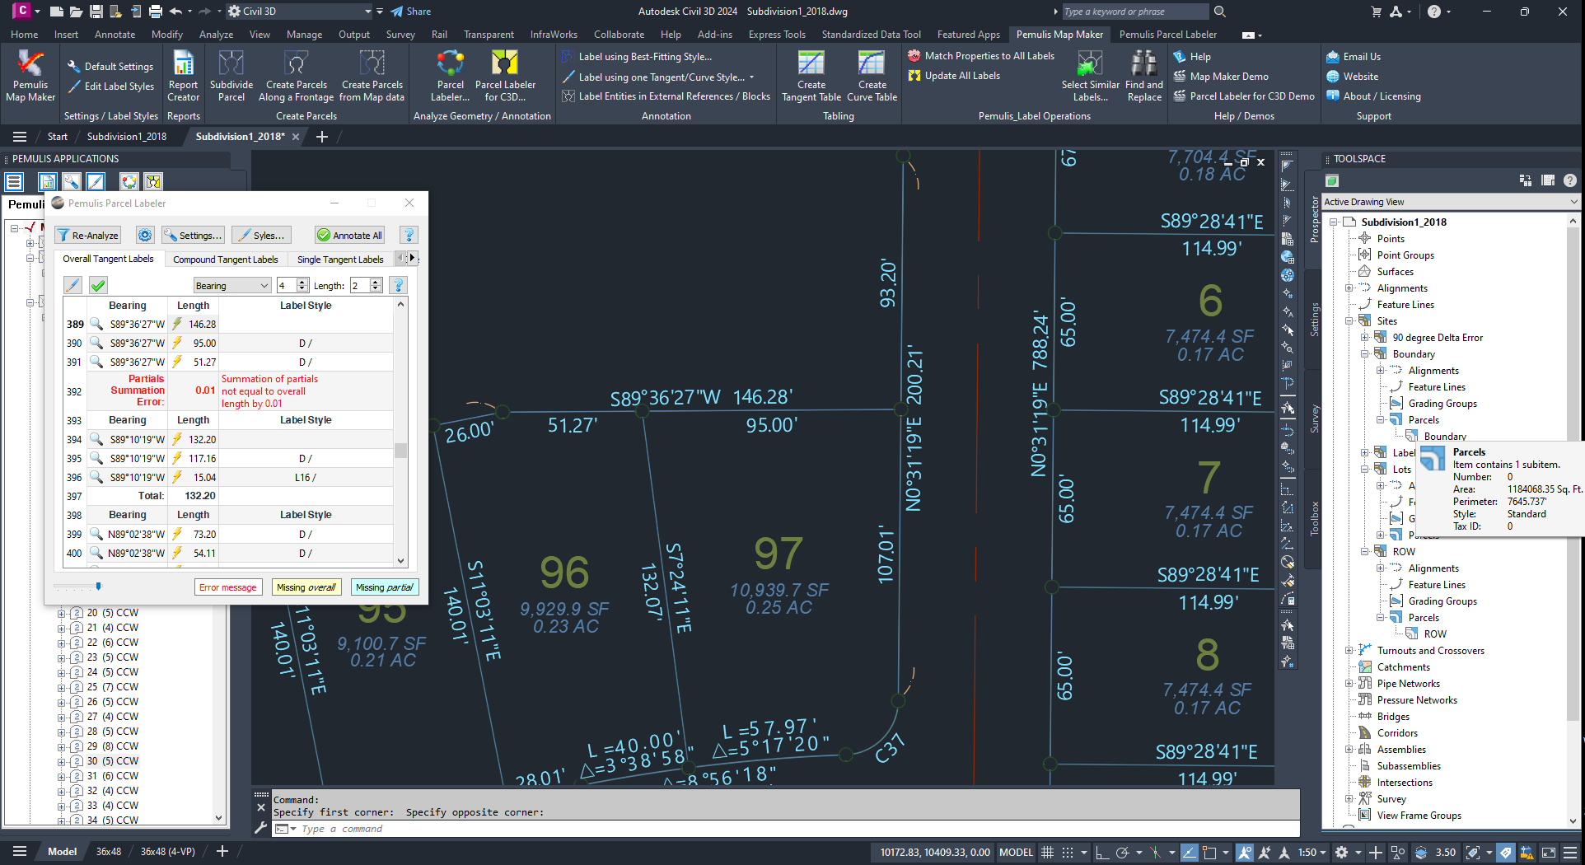Toggle grid display in status bar

[1047, 853]
